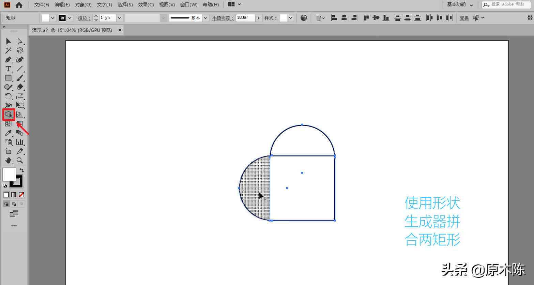Open the 编辑(E) menu

point(62,5)
